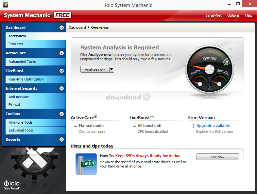Click the ActiveCare sidebar header label
This screenshot has width=257, height=194.
(x=16, y=53)
